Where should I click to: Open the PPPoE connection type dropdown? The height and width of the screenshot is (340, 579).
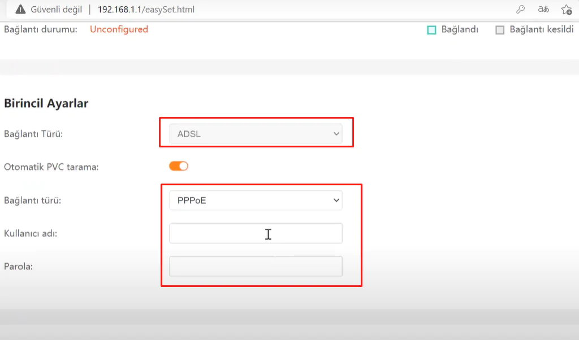click(x=256, y=200)
